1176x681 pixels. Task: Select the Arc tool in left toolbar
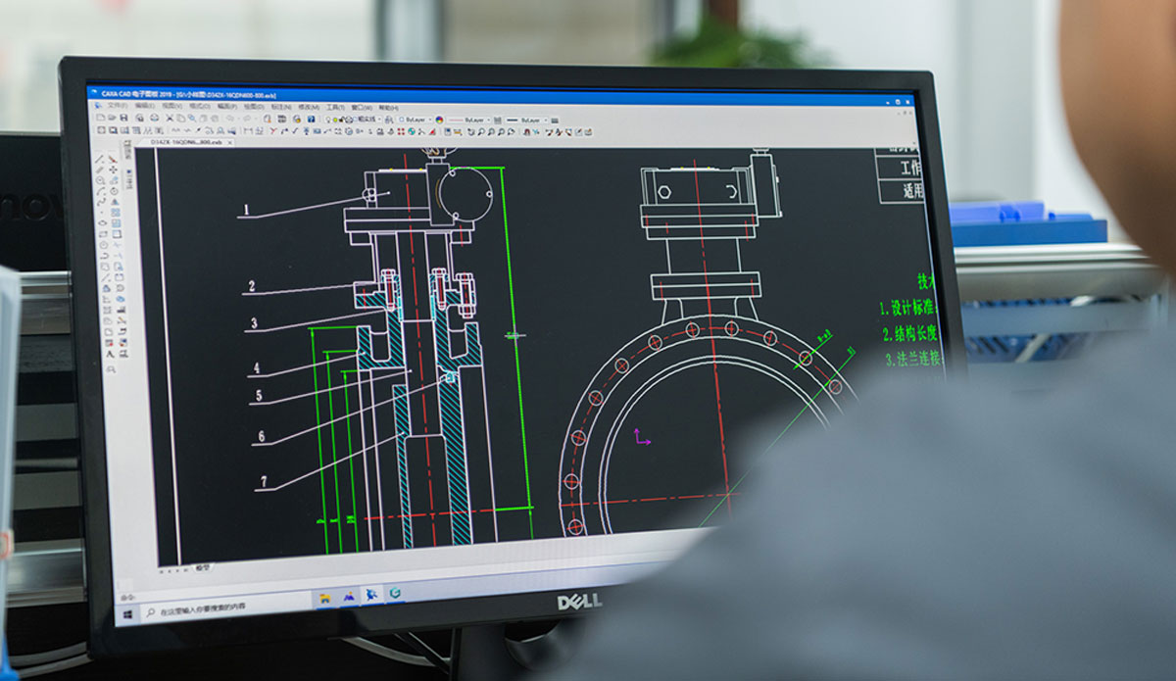point(101,190)
